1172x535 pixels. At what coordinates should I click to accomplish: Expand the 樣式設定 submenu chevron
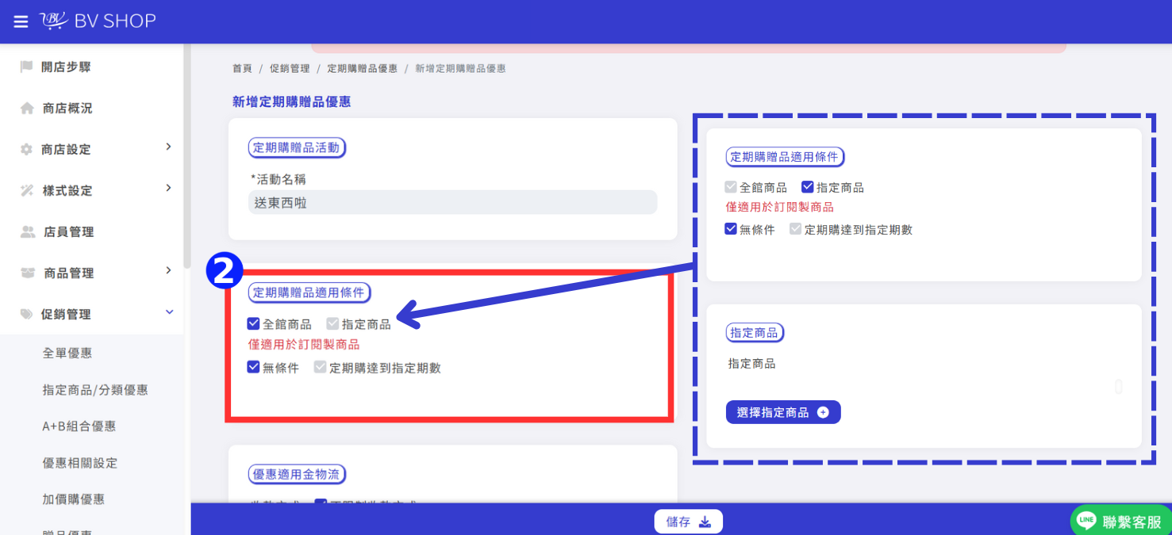pyautogui.click(x=168, y=188)
